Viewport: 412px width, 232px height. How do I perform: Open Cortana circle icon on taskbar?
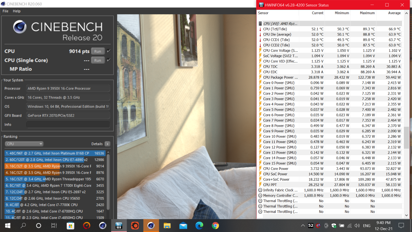click(39, 226)
